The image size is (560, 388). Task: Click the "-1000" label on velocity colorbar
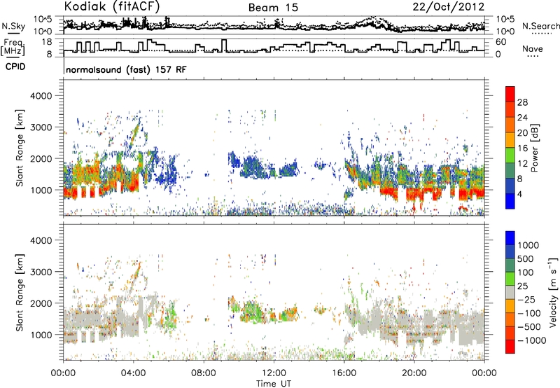(x=532, y=340)
